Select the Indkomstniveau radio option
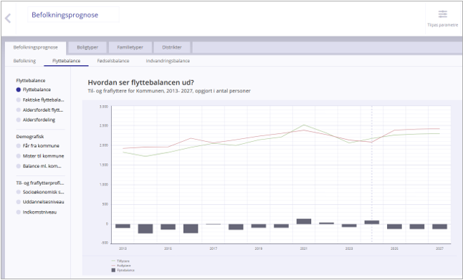 click(19, 212)
